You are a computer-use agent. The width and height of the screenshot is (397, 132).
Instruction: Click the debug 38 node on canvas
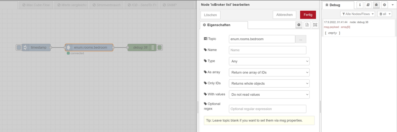[142, 48]
